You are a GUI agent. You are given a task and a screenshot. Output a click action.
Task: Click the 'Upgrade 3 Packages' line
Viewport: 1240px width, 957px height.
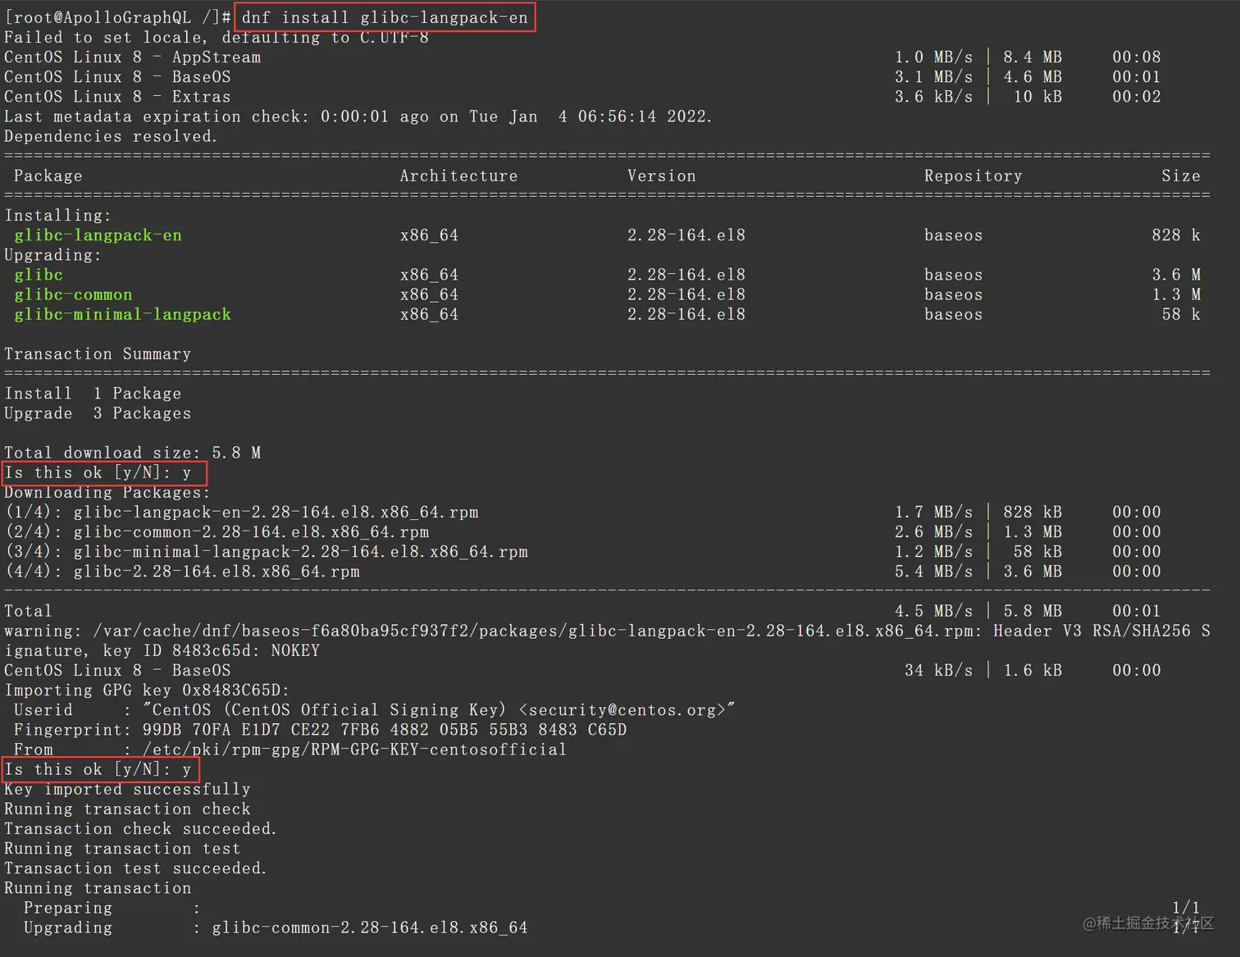pos(98,413)
